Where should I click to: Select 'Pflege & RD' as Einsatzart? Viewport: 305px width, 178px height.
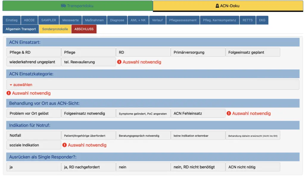click(34, 52)
